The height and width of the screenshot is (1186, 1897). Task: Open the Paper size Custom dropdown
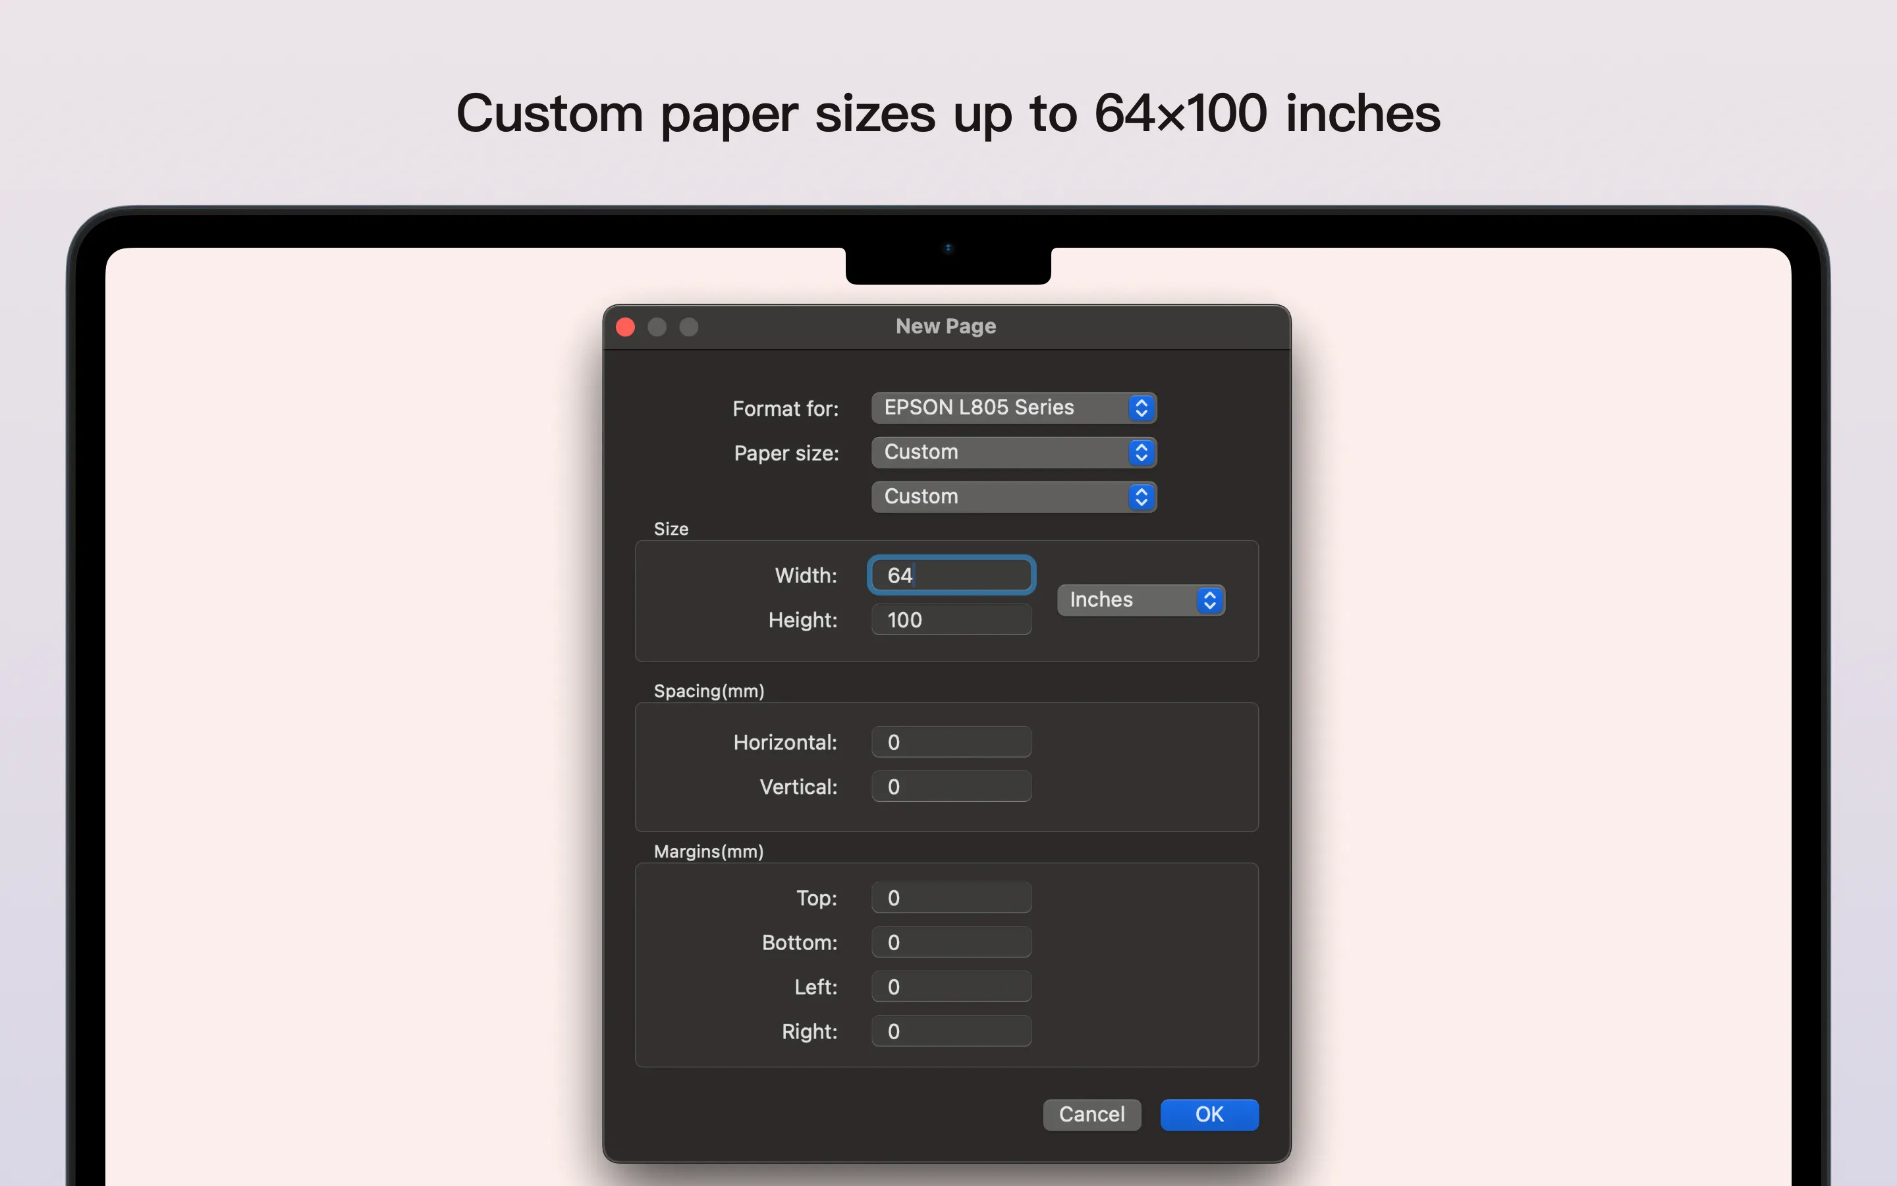click(1014, 453)
